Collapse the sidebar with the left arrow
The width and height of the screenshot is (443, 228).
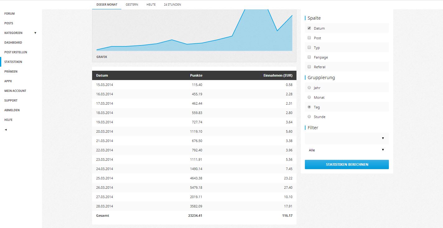(x=6, y=130)
